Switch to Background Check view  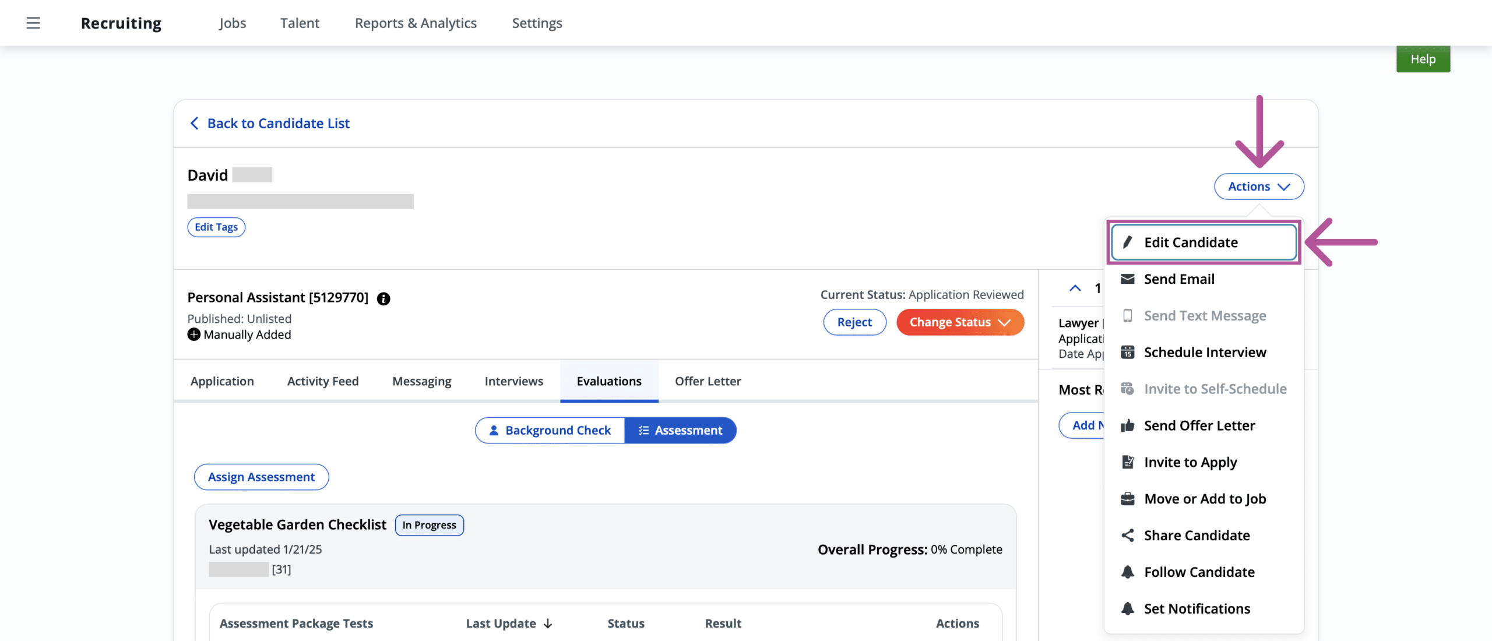[x=550, y=430]
